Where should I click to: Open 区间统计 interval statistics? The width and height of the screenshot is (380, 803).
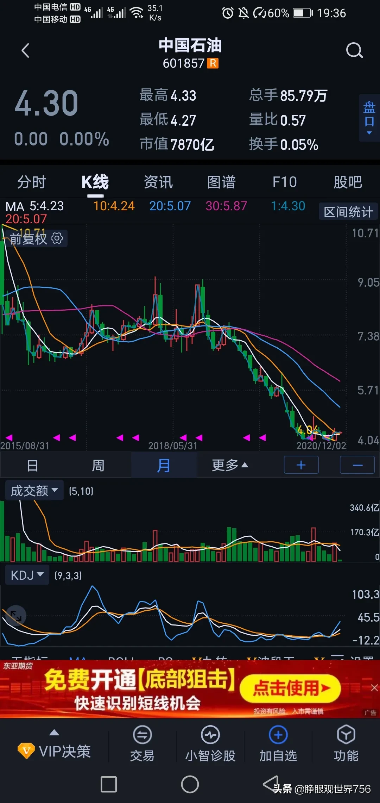pos(348,212)
